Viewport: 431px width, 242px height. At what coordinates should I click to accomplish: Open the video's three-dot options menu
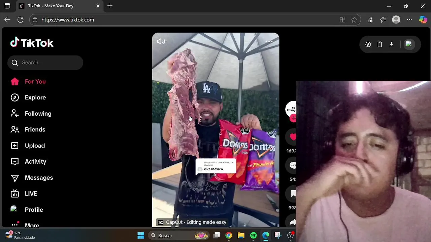click(x=269, y=41)
